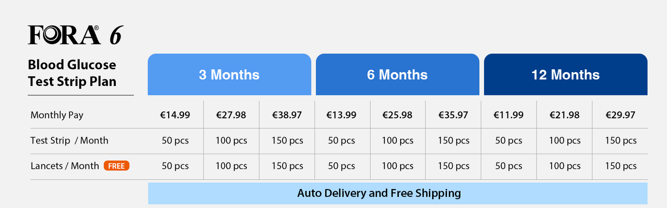
Task: Choose the €11.99 monthly price
Action: (x=508, y=115)
